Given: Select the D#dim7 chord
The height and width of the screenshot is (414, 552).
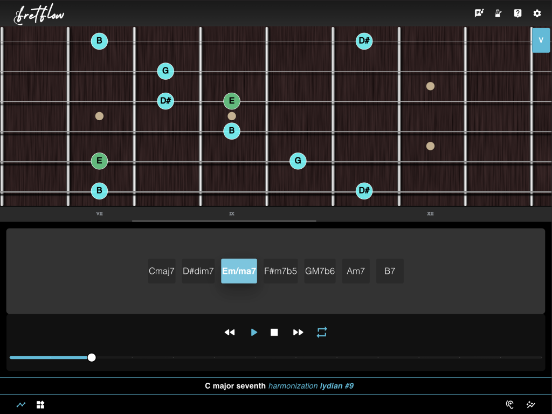Looking at the screenshot, I should pyautogui.click(x=198, y=271).
